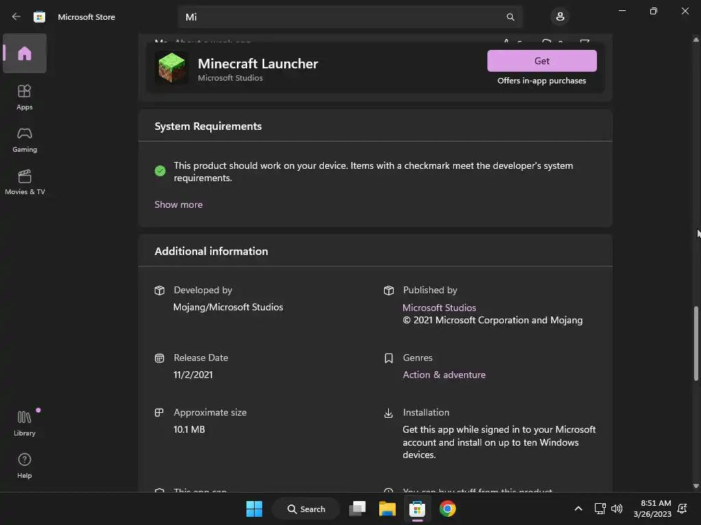This screenshot has width=701, height=525.
Task: Click the Minecraft Launcher grass block icon
Action: pyautogui.click(x=172, y=68)
